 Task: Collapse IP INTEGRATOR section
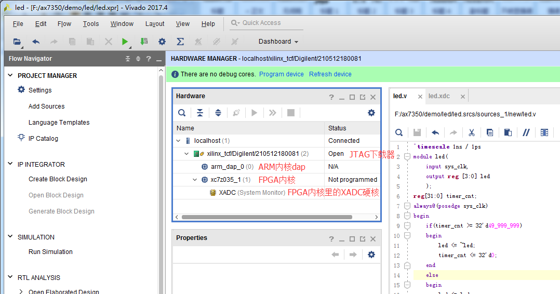10,164
